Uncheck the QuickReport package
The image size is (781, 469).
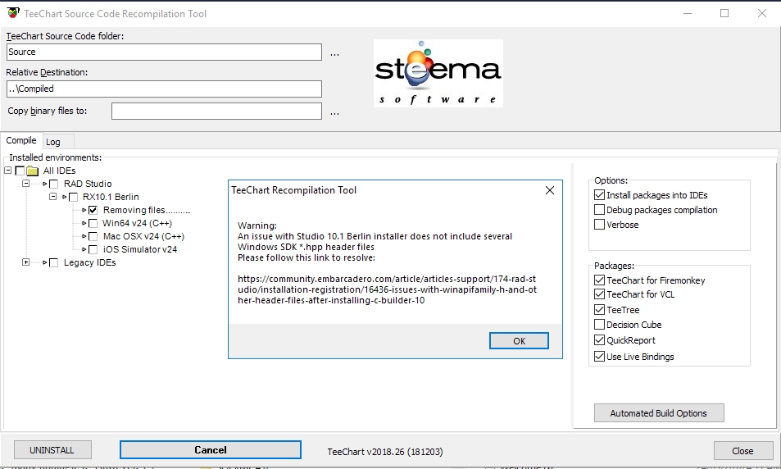pos(600,340)
